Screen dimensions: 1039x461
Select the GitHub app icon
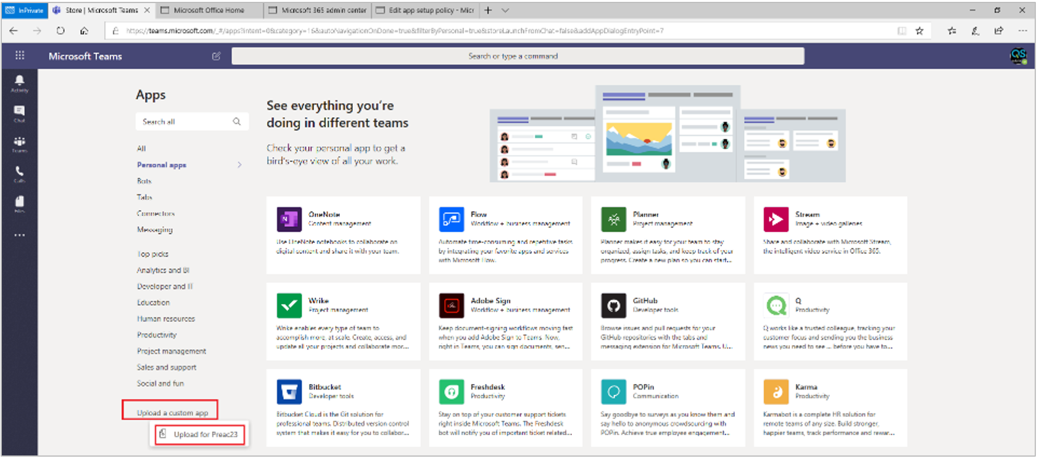click(614, 306)
